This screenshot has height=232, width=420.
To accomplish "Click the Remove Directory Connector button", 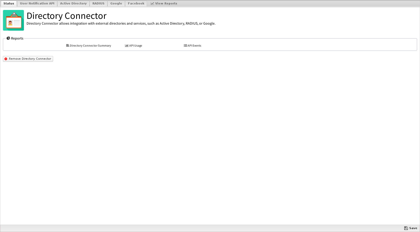I will click(x=28, y=59).
